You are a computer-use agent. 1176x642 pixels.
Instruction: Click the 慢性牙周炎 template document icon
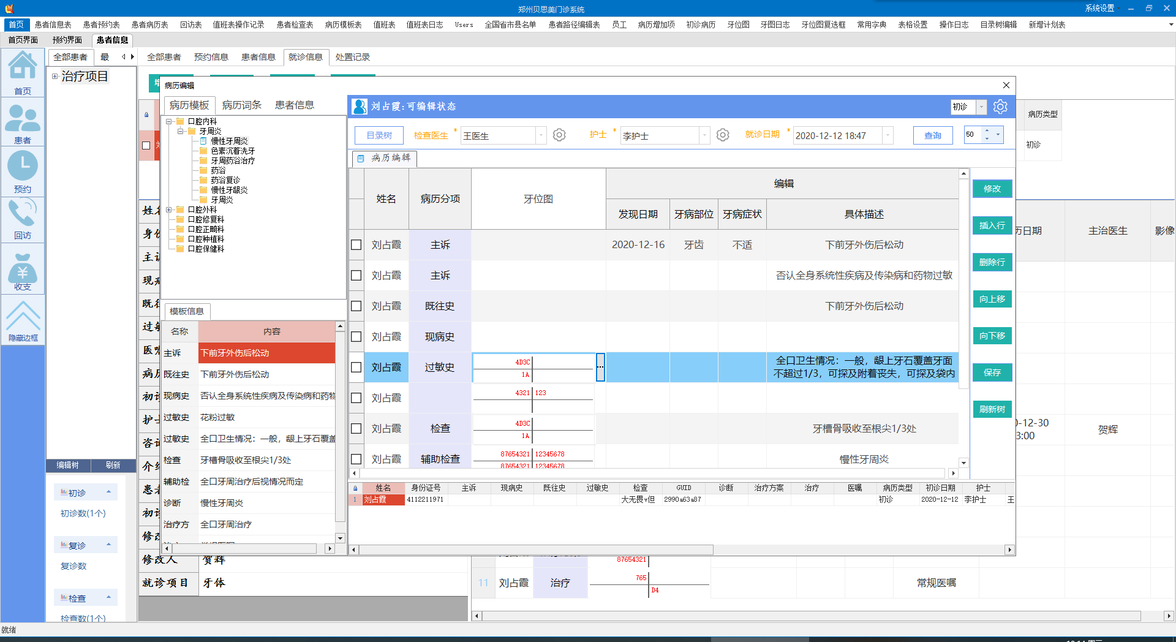(x=204, y=141)
